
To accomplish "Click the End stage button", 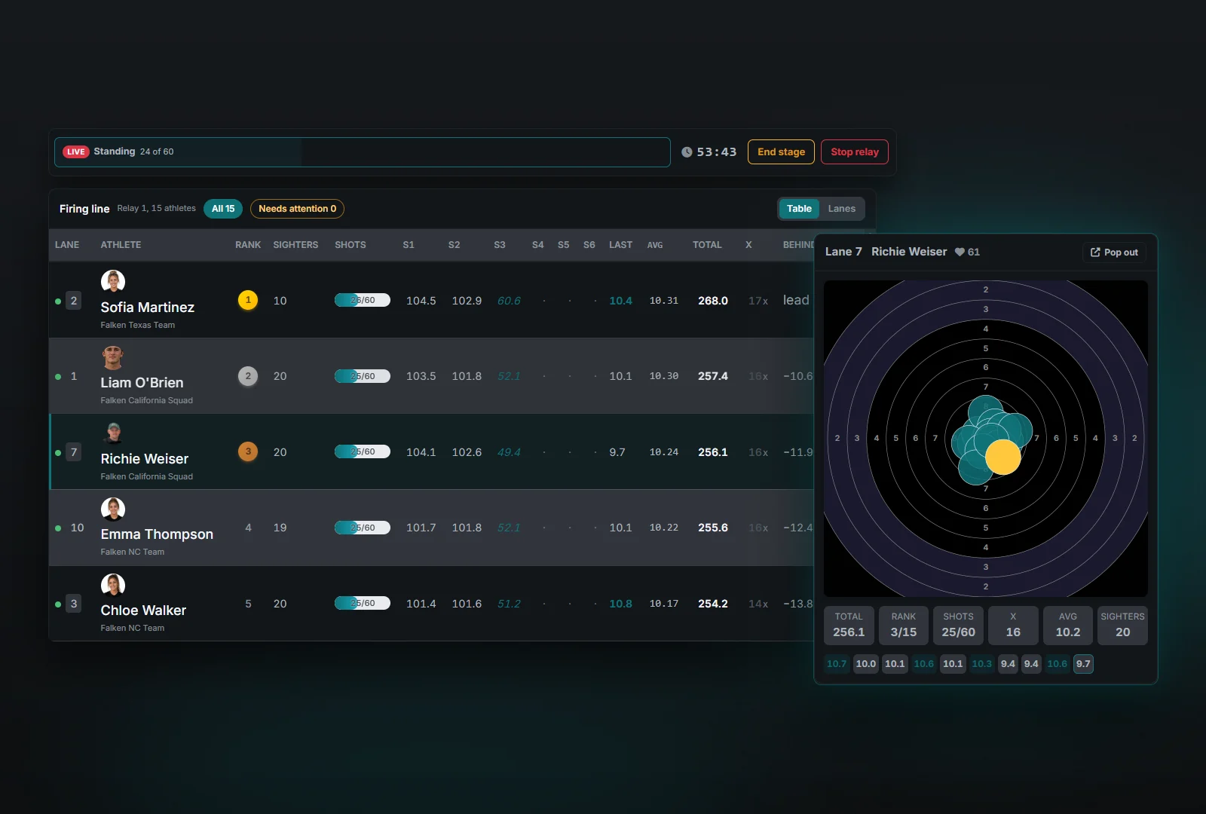I will 781,151.
